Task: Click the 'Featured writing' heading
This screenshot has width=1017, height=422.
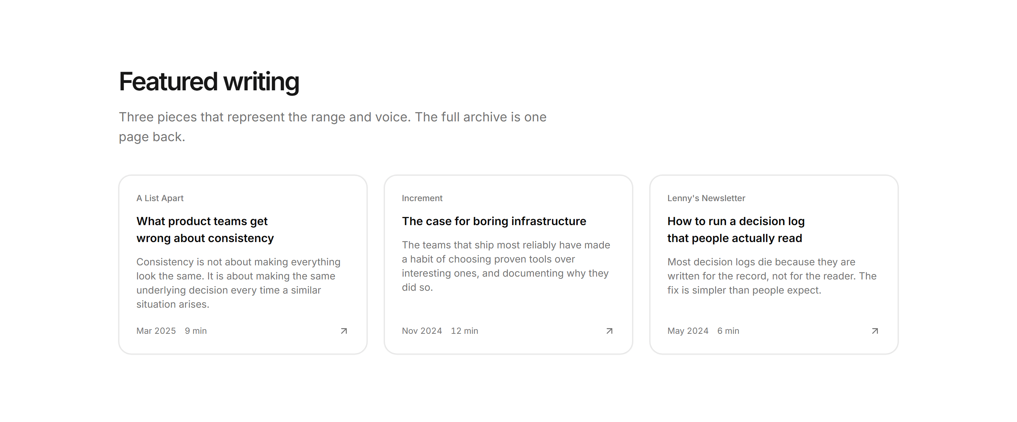Action: 209,82
